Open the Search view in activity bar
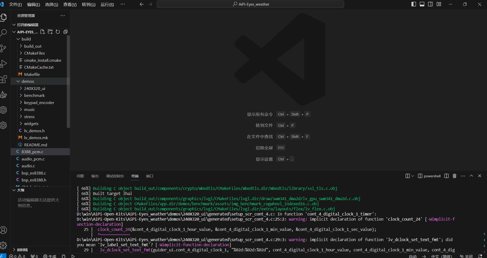Viewport: 487px width, 258px height. pyautogui.click(x=4, y=33)
